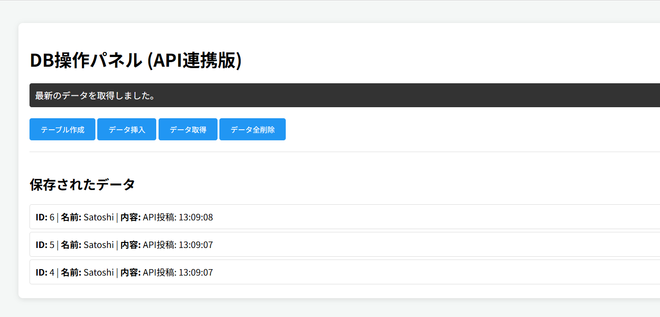
Task: Click the テーブル作成 button
Action: point(62,129)
